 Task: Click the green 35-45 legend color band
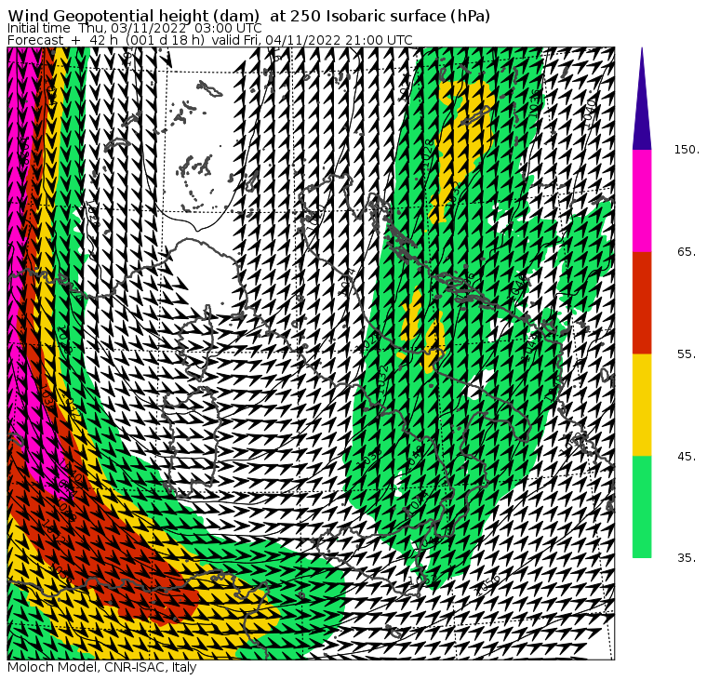pos(642,507)
